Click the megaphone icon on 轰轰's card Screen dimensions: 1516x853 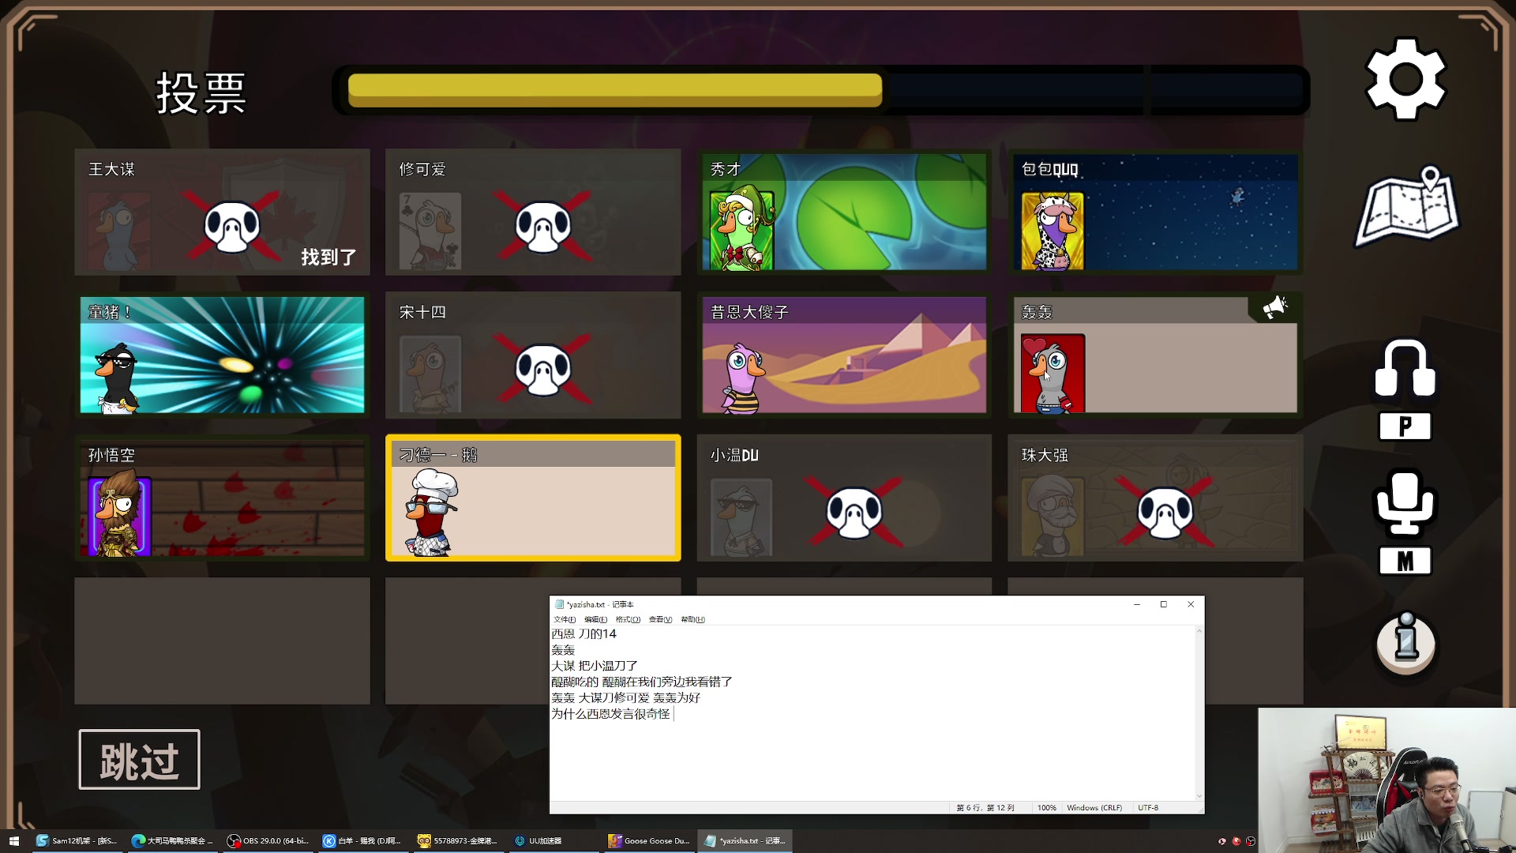click(x=1274, y=307)
